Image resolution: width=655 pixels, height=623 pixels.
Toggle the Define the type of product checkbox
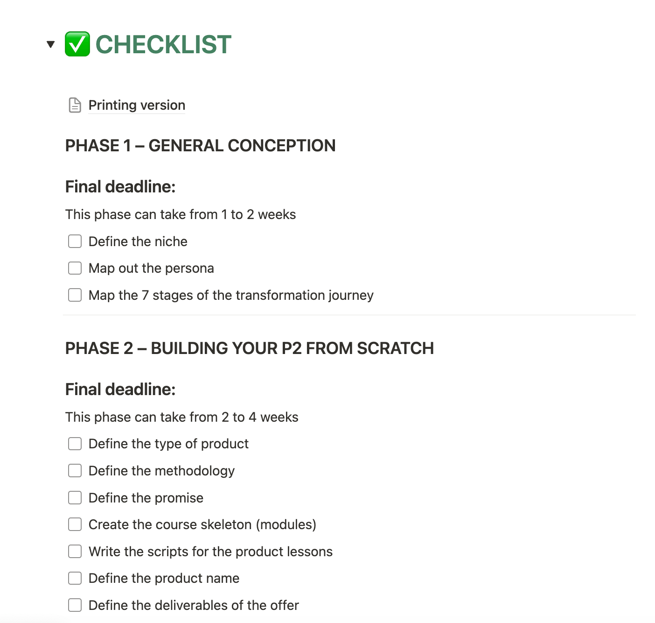(x=75, y=444)
